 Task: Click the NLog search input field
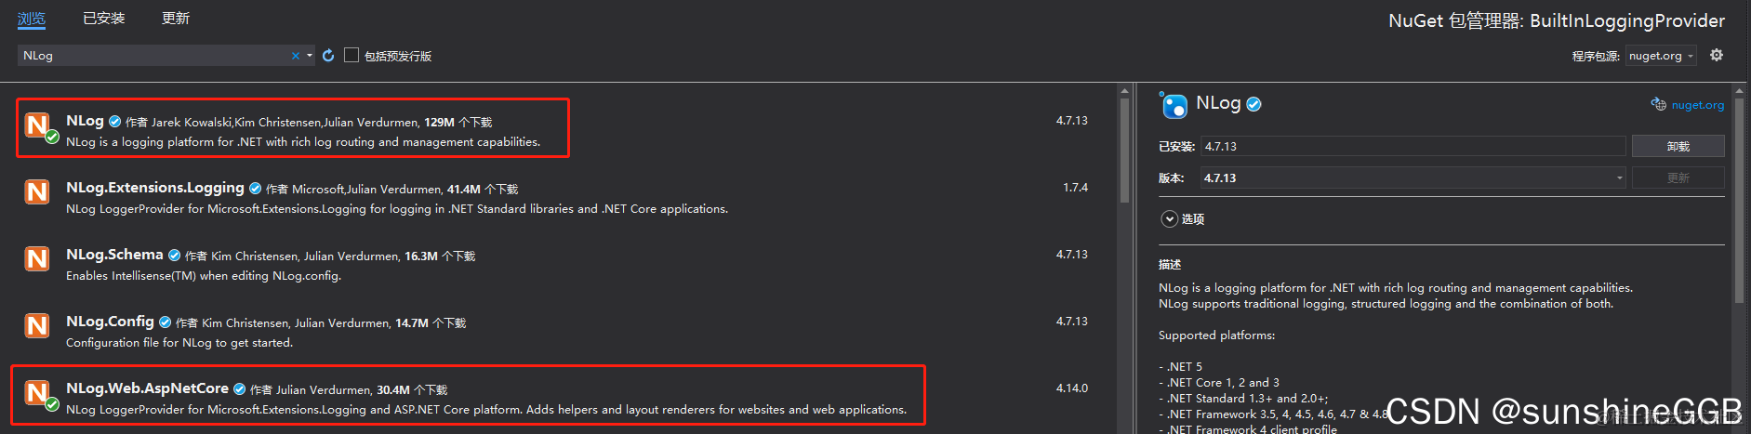[153, 56]
